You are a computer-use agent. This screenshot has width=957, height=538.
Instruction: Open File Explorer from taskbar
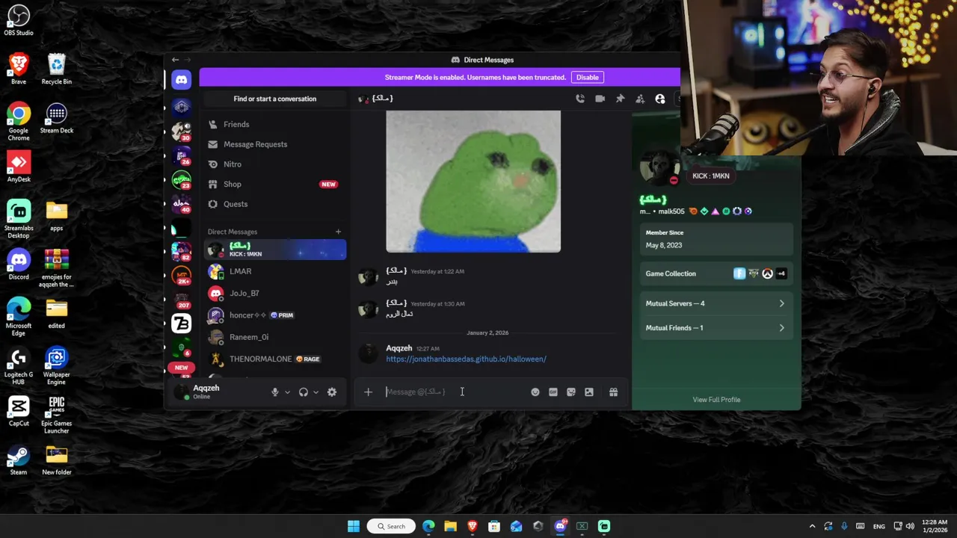(450, 526)
